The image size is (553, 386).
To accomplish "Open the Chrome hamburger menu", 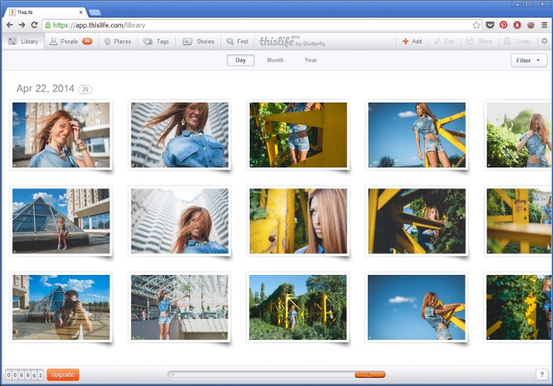I will (x=545, y=25).
